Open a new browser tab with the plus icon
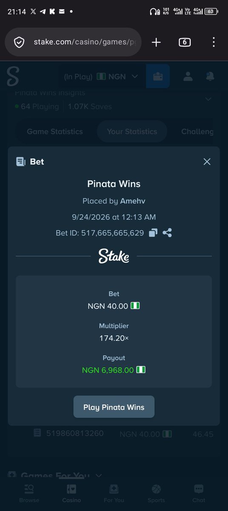228x511 pixels. pos(156,42)
